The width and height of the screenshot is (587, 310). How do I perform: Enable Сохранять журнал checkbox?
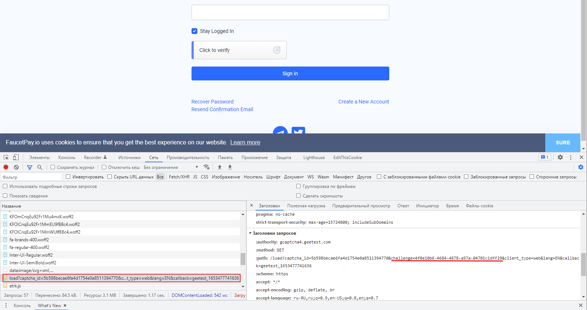pos(53,167)
